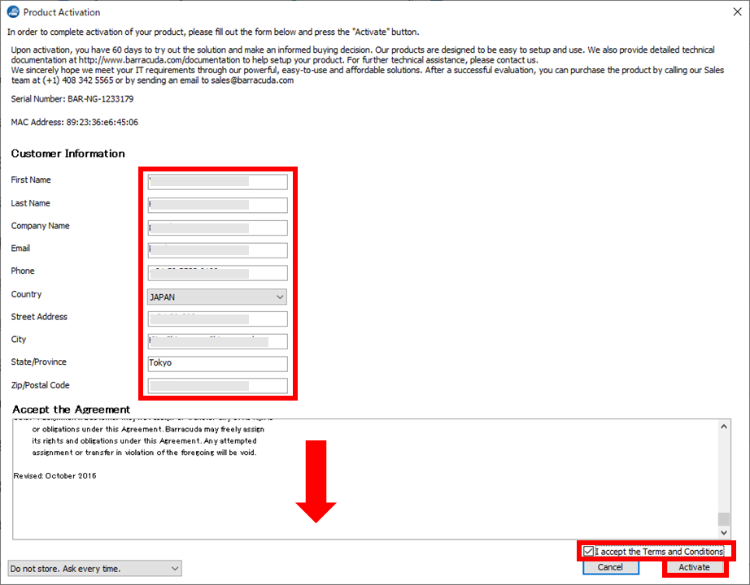The height and width of the screenshot is (585, 750).
Task: Click the Revised: October 2016 line
Action: 55,476
